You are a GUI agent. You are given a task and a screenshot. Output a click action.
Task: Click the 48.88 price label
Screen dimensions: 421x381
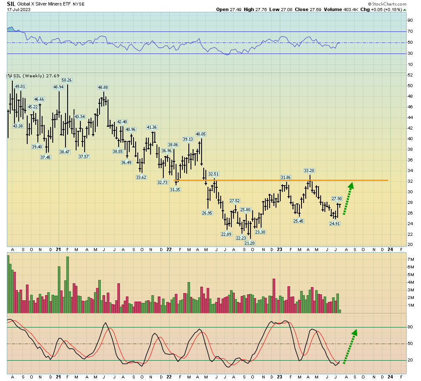click(103, 87)
